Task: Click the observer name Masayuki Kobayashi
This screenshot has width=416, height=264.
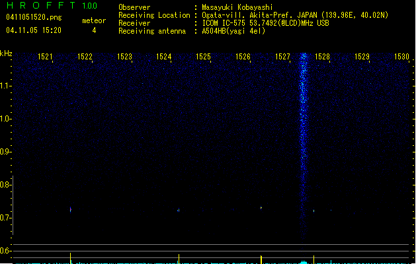Action: click(x=237, y=7)
